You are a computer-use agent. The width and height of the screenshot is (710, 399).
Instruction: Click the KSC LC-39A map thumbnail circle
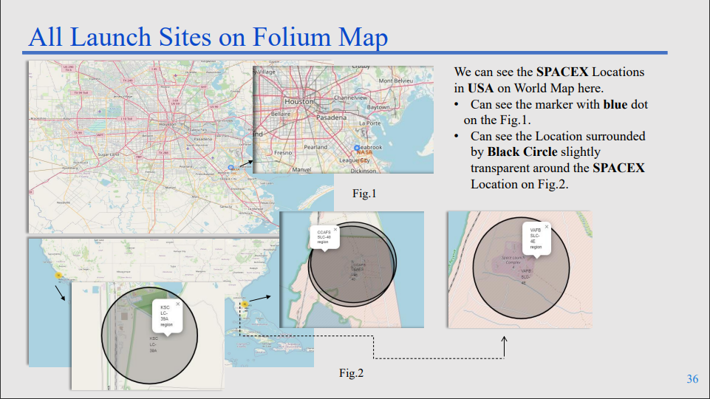(149, 335)
